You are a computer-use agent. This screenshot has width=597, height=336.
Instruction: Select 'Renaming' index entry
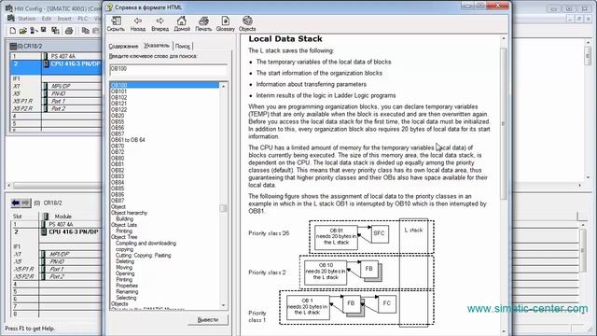point(127,292)
